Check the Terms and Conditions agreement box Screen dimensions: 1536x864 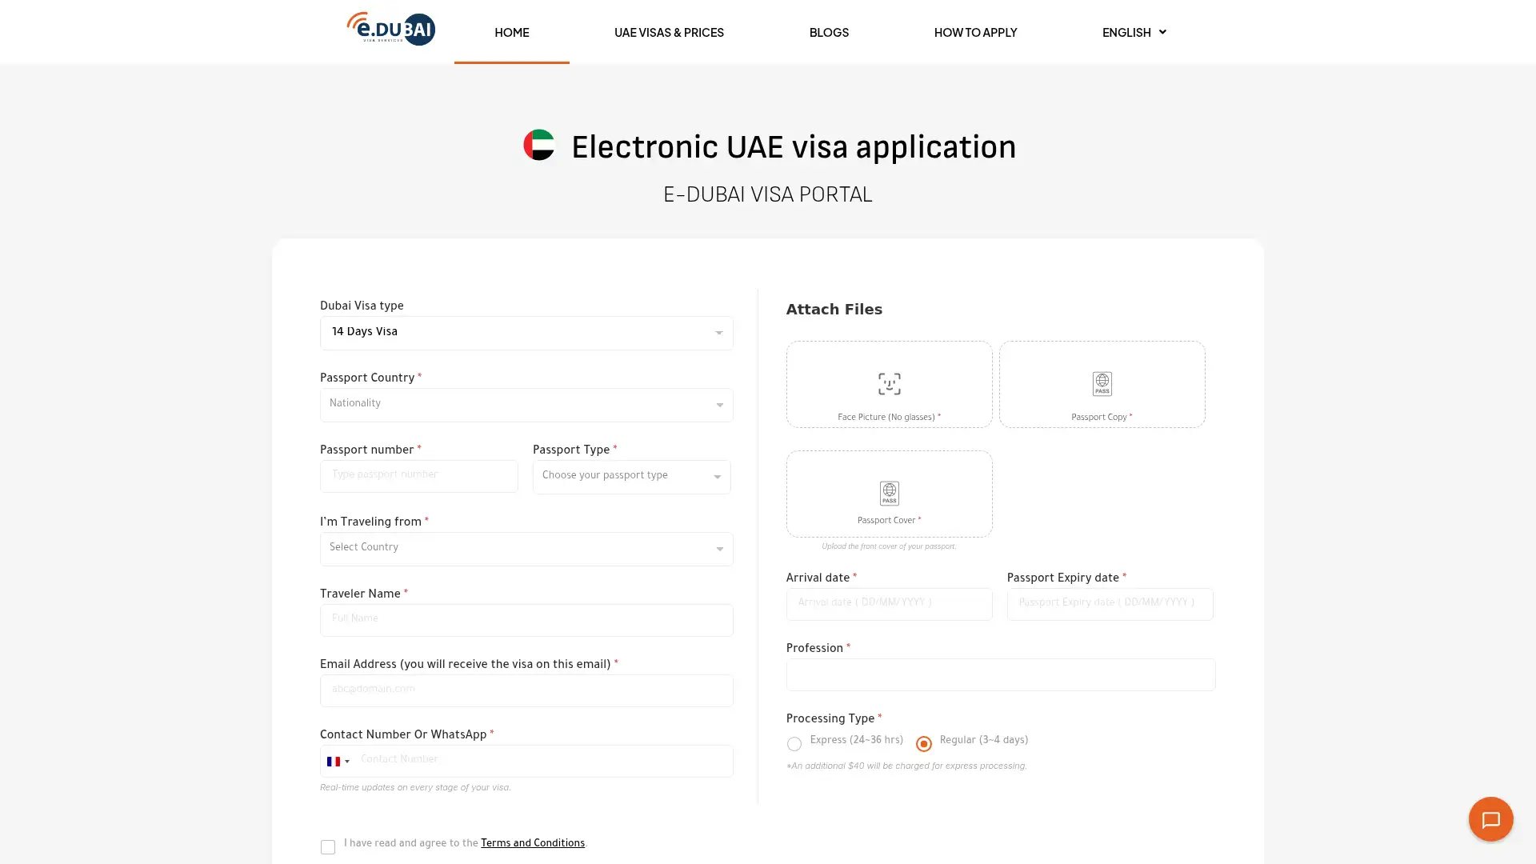[x=328, y=846]
